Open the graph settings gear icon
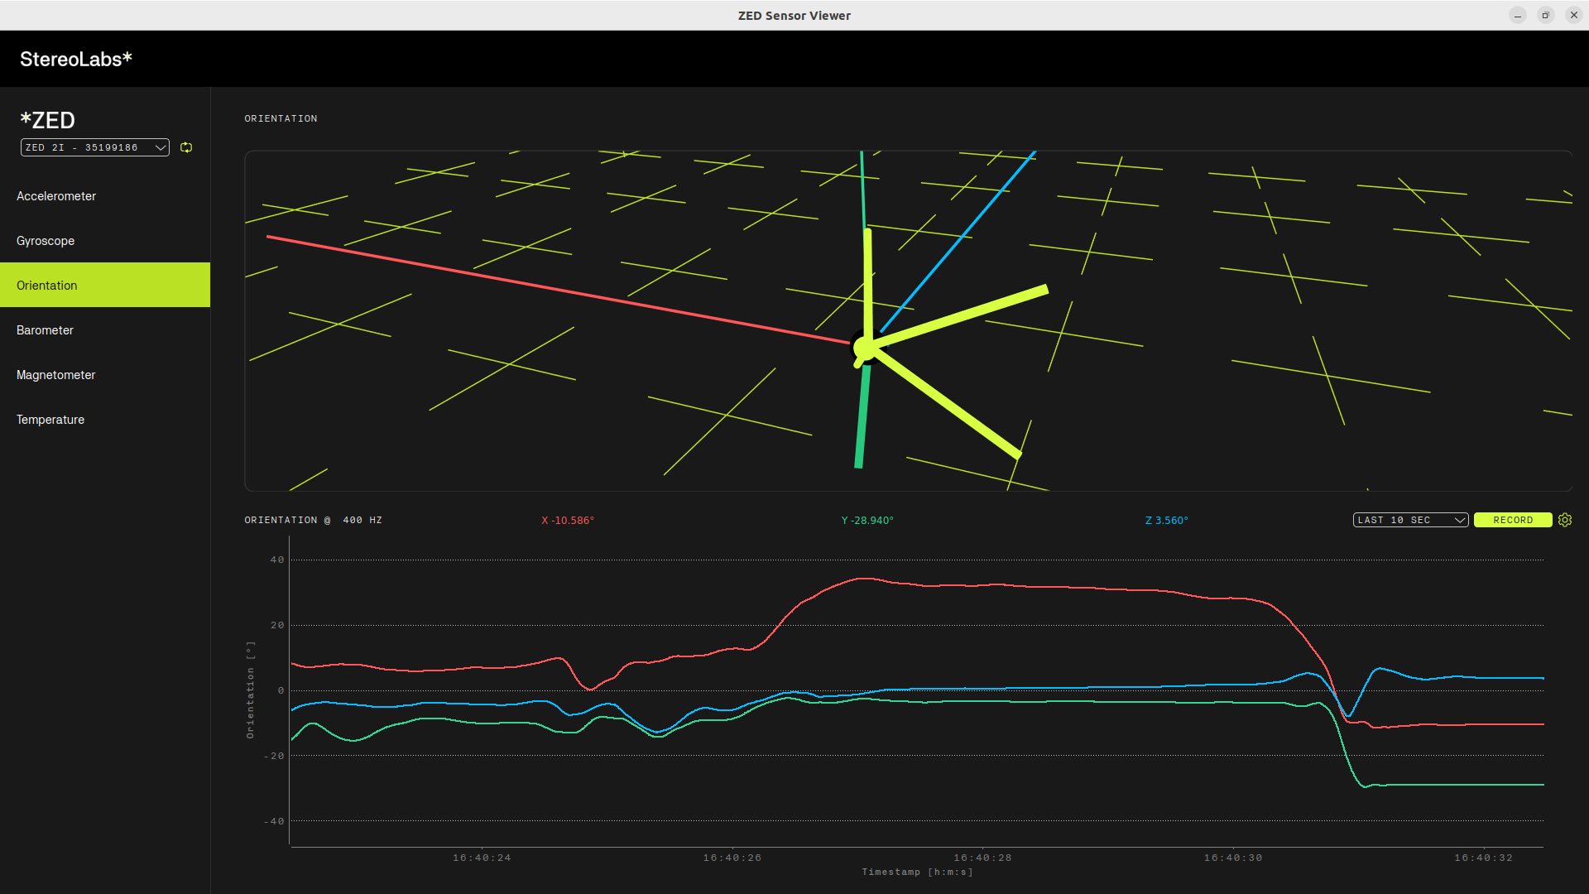Image resolution: width=1589 pixels, height=894 pixels. pos(1565,520)
